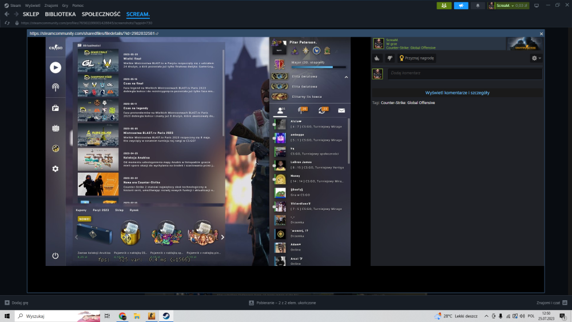
Task: Open the Rynek tab in CS:GO store
Action: (x=134, y=210)
